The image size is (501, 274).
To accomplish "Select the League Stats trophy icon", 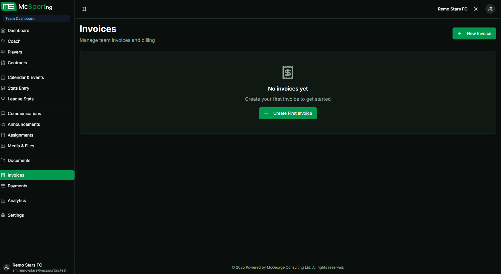I will (x=3, y=99).
